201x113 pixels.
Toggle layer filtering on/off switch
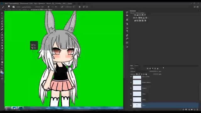point(163,68)
